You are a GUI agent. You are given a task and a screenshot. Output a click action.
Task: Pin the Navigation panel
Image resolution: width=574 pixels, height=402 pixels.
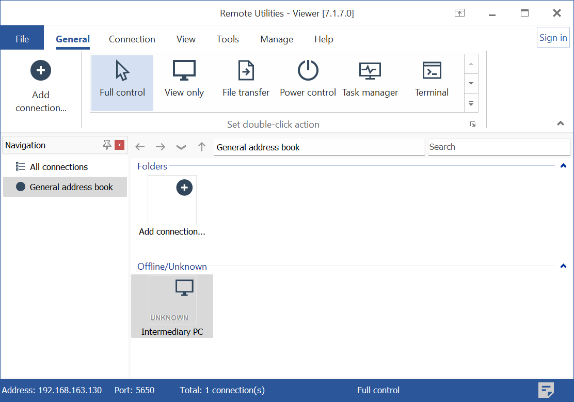pos(107,145)
